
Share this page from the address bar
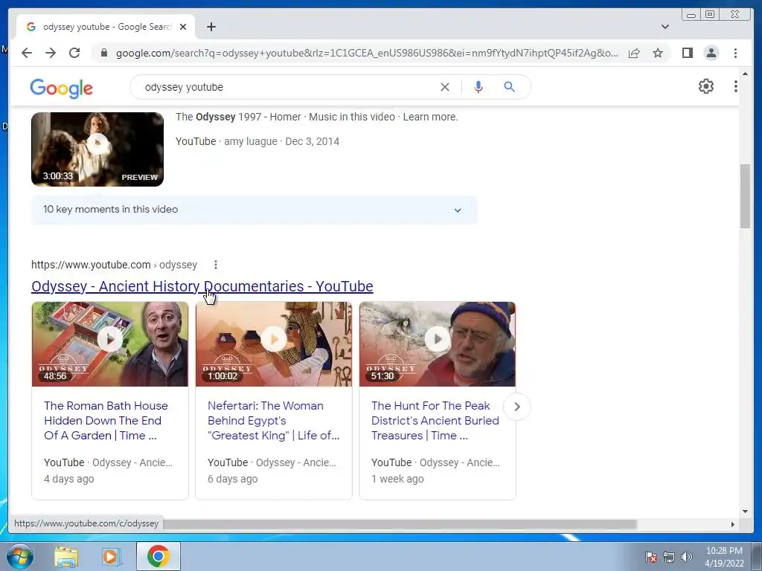tap(634, 53)
